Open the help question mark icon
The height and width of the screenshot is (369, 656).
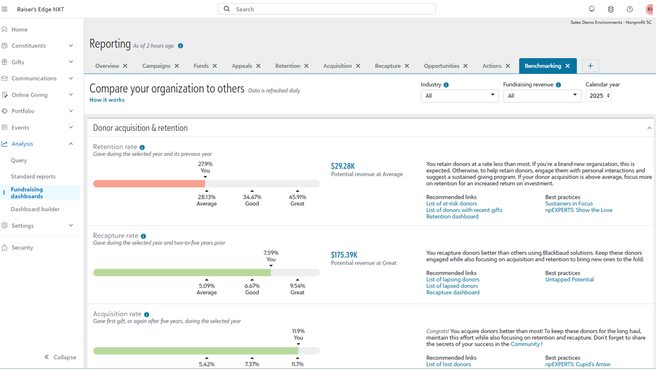point(630,9)
